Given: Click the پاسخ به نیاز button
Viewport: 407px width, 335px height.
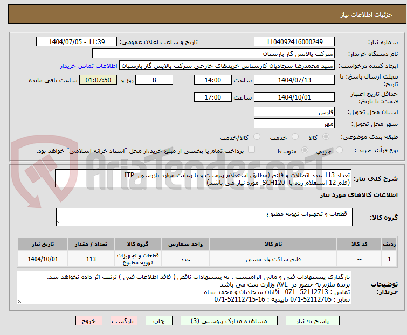Looking at the screenshot, I should pos(313,321).
